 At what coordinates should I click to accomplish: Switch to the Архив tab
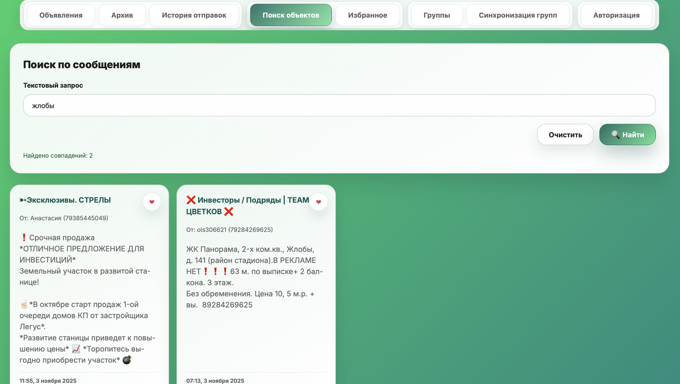point(122,15)
